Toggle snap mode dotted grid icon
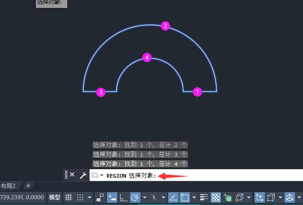The height and width of the screenshot is (205, 303). 80,197
